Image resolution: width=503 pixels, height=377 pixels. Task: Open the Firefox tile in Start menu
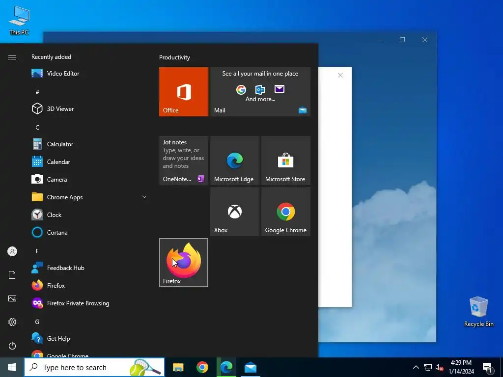pos(184,263)
